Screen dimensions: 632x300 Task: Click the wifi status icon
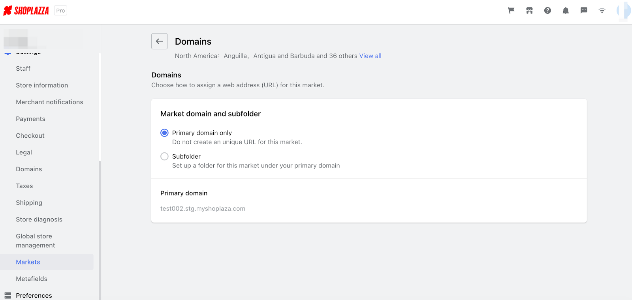click(x=602, y=11)
